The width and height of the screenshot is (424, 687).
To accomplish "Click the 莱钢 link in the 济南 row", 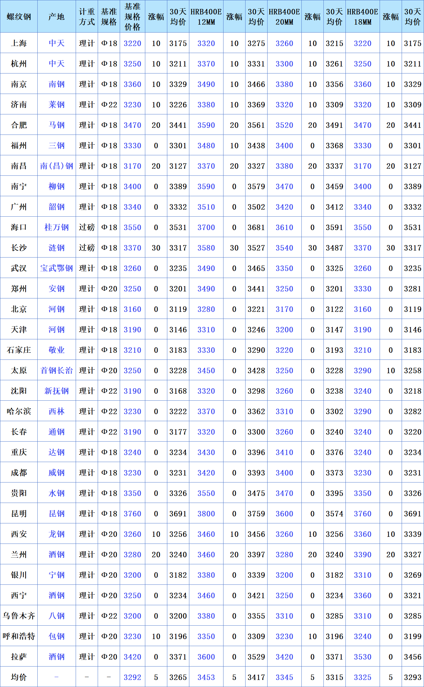I will click(x=57, y=105).
